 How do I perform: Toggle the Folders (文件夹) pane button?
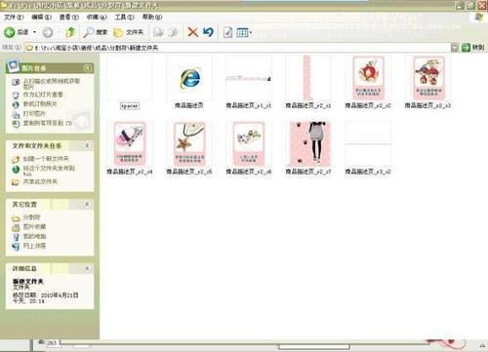click(128, 32)
